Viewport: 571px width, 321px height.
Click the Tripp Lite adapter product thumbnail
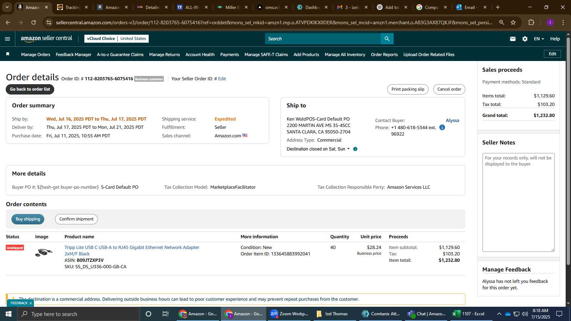44,253
